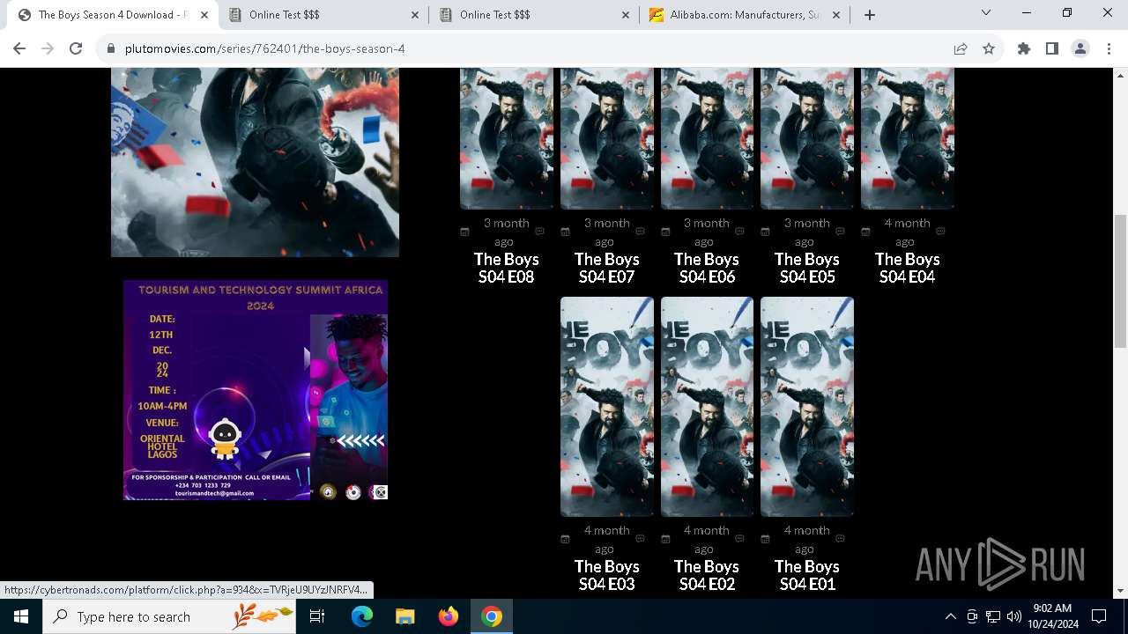Click calendar icon under S04 E07
1128x634 pixels.
tap(565, 232)
